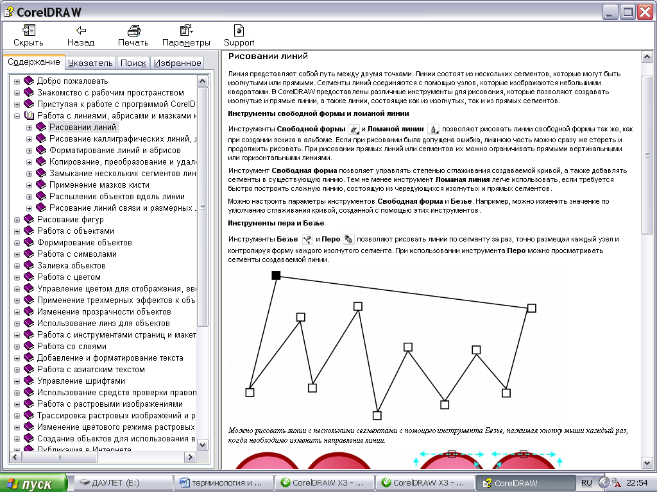Open Использование линз для объектов topic

[103, 323]
